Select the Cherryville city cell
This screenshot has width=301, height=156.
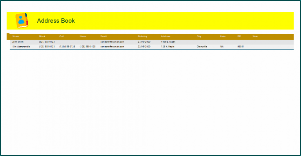coord(202,47)
